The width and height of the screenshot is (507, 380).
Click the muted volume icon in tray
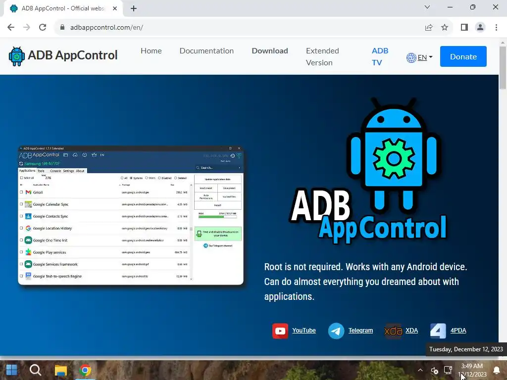click(434, 370)
